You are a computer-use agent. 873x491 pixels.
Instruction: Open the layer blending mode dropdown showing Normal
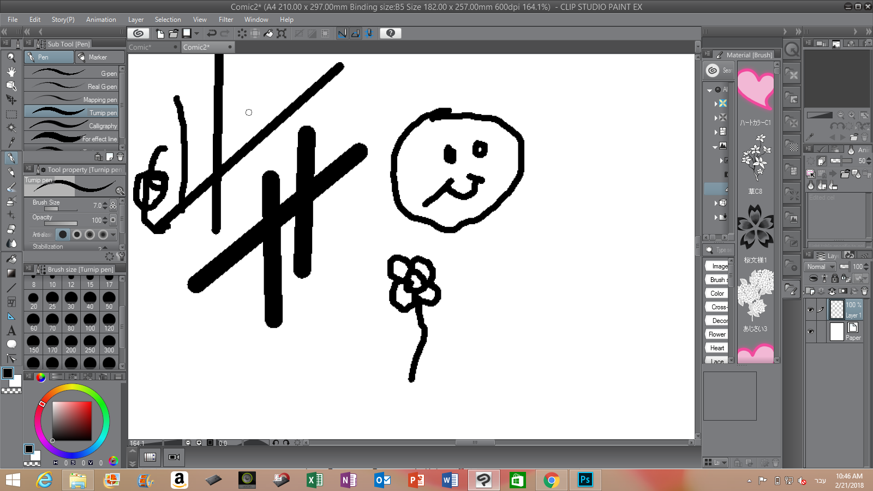[x=820, y=267]
